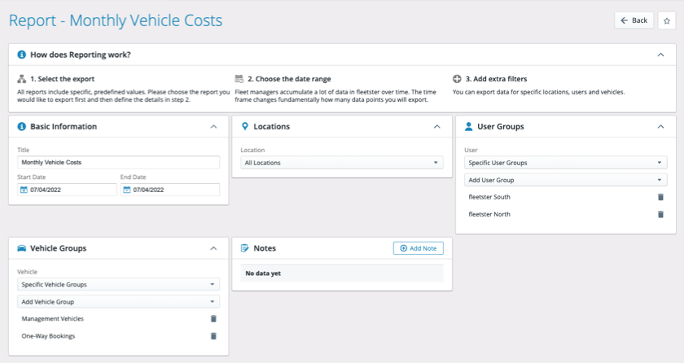
Task: Open the End Date calendar icon
Action: 127,190
